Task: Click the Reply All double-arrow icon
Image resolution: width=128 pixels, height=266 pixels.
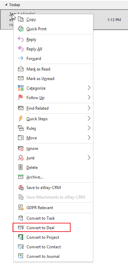Action: point(21,49)
